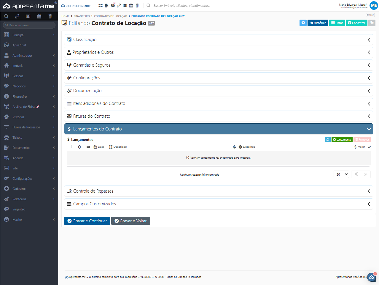Click the gear icon in the Lançamentos table header
Image resolution: width=379 pixels, height=285 pixels.
[79, 147]
